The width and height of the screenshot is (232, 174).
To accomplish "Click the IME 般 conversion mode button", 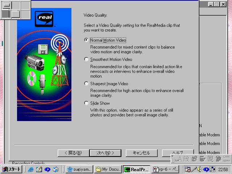I will (186, 159).
